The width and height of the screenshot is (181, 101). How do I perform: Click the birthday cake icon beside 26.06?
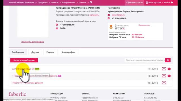pyautogui.click(x=57, y=28)
